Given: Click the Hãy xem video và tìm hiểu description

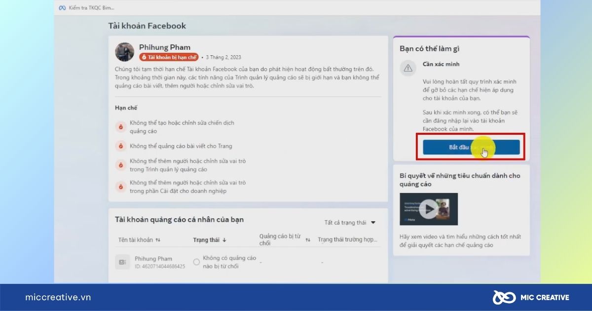Looking at the screenshot, I should pyautogui.click(x=460, y=241).
